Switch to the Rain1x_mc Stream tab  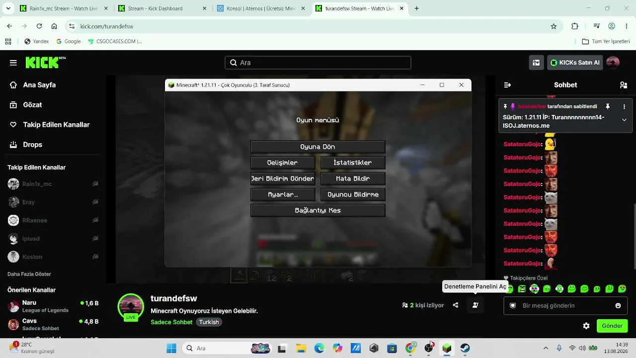tap(64, 8)
